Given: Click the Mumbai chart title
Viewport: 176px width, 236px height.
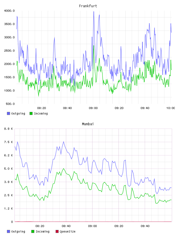Looking at the screenshot, I should pos(88,124).
